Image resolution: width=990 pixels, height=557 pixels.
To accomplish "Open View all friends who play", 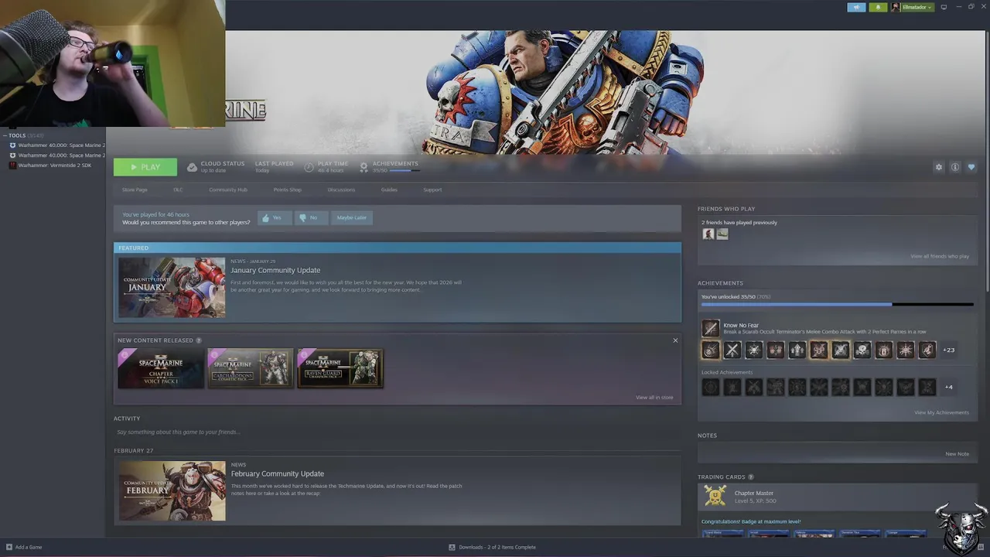I will point(940,256).
